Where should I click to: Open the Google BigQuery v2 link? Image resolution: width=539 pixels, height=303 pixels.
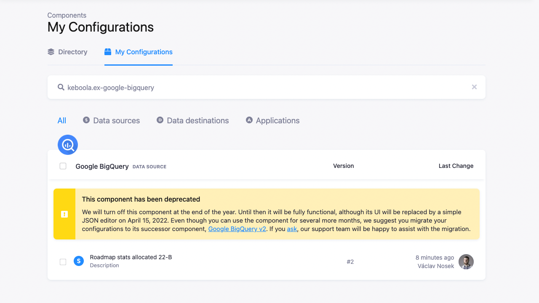coord(237,229)
